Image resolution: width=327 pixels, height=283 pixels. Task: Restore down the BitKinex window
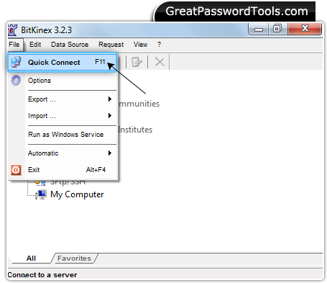click(277, 29)
